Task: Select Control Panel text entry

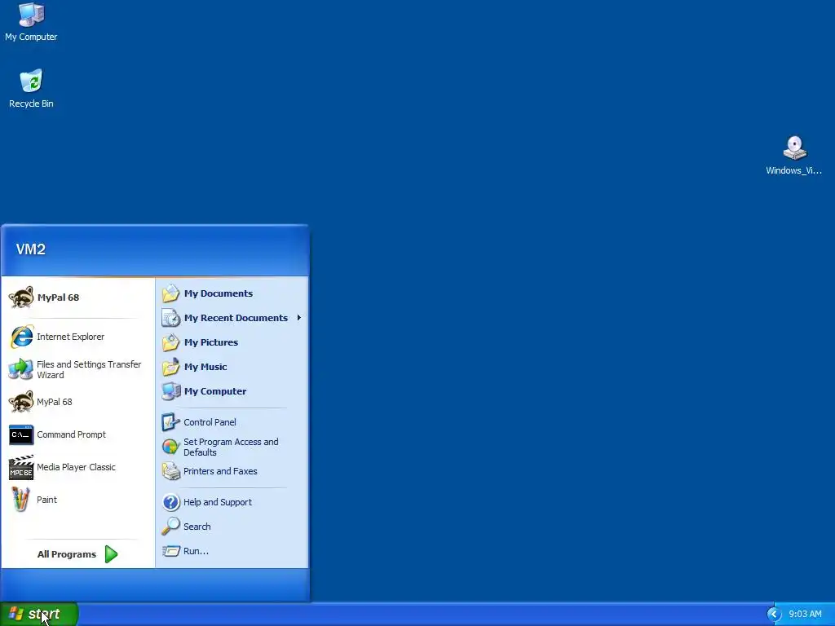Action: (x=210, y=422)
